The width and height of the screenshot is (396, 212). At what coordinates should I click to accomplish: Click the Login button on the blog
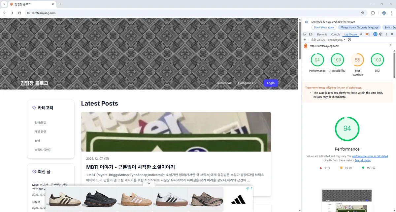[x=271, y=83]
